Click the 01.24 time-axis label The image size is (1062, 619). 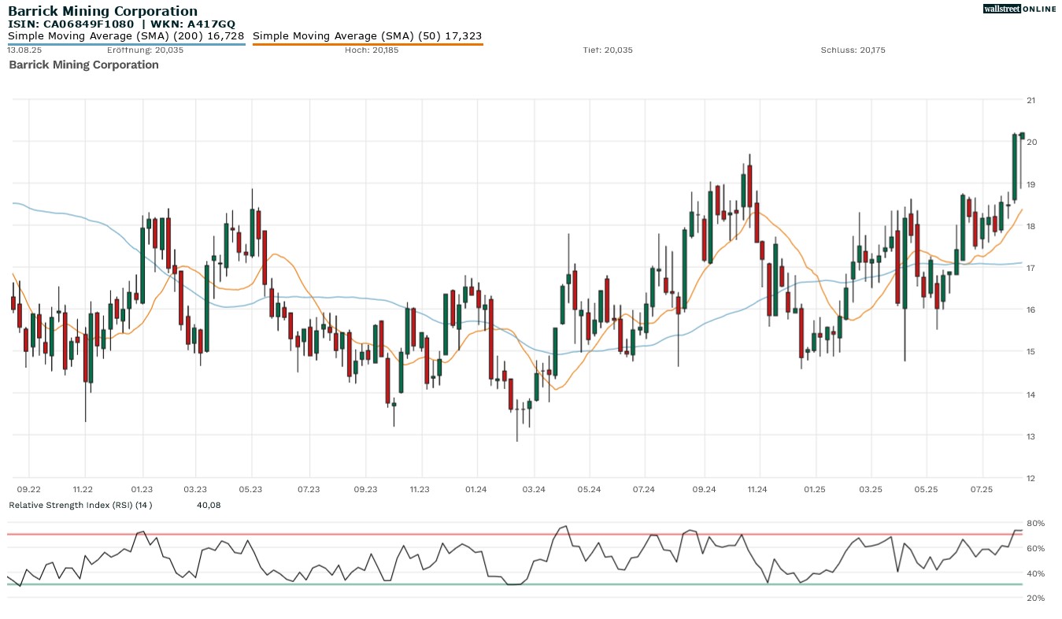(x=475, y=490)
